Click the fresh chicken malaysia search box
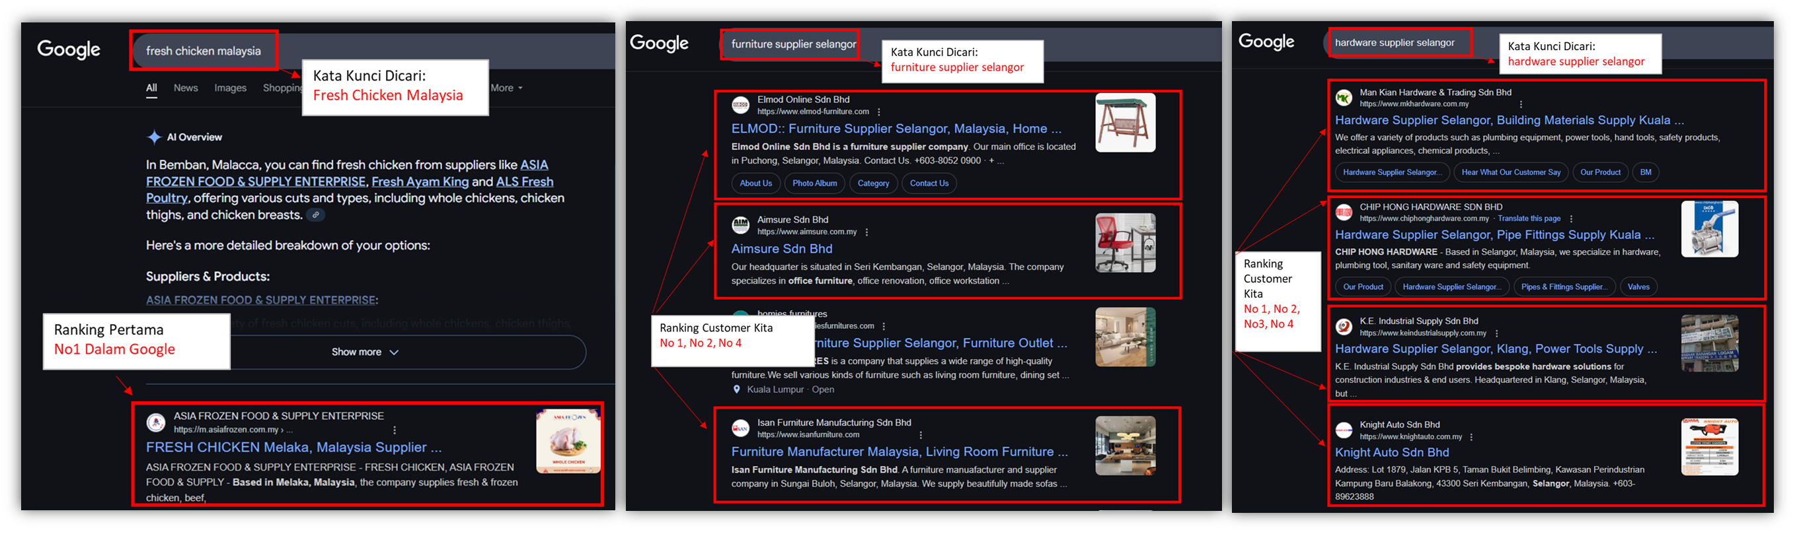1795x534 pixels. click(204, 51)
